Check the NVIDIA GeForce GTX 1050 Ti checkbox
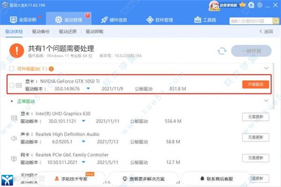 [12, 85]
